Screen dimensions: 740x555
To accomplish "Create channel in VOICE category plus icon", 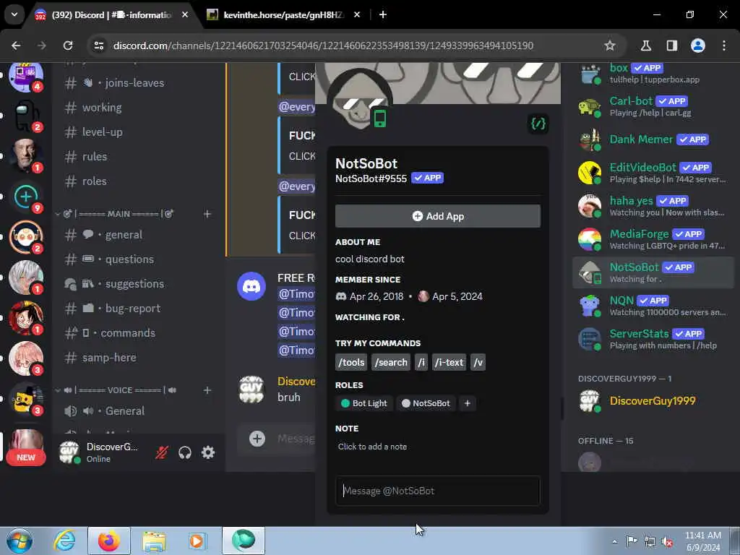I will pyautogui.click(x=207, y=390).
